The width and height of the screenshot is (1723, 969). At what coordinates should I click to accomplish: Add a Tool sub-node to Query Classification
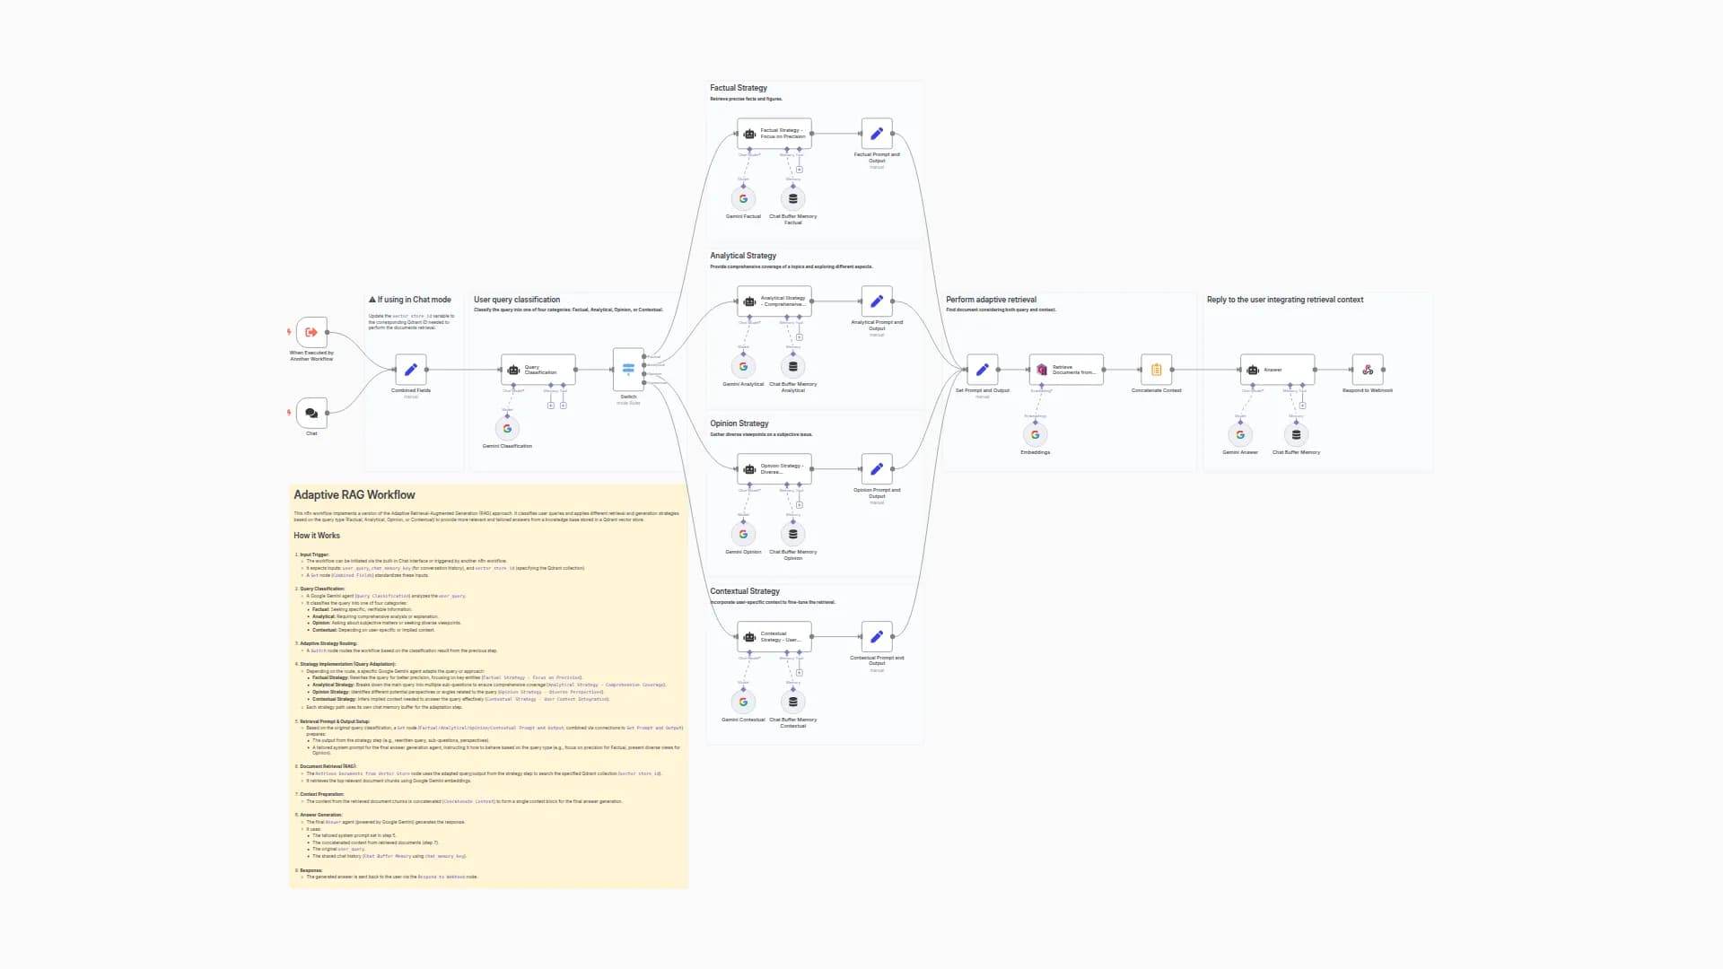coord(564,406)
